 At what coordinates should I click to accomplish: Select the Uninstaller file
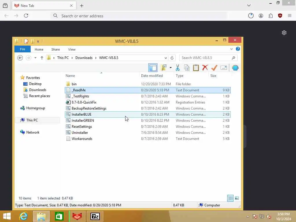[148, 132]
